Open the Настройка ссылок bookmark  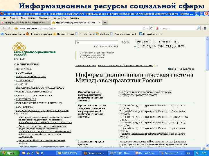(151, 34)
